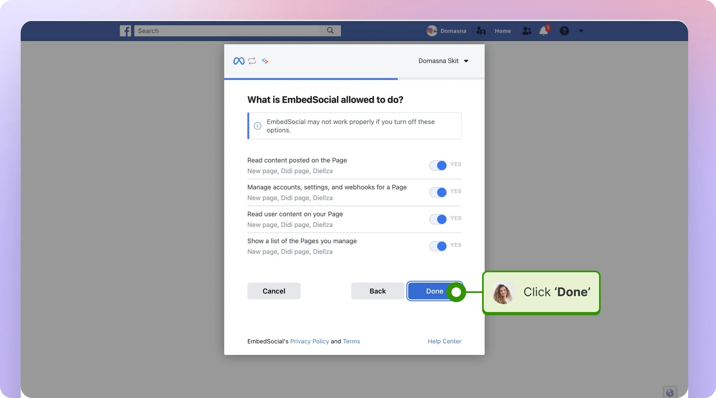Viewport: 716px width, 398px height.
Task: Open the Privacy Policy link
Action: (x=309, y=341)
